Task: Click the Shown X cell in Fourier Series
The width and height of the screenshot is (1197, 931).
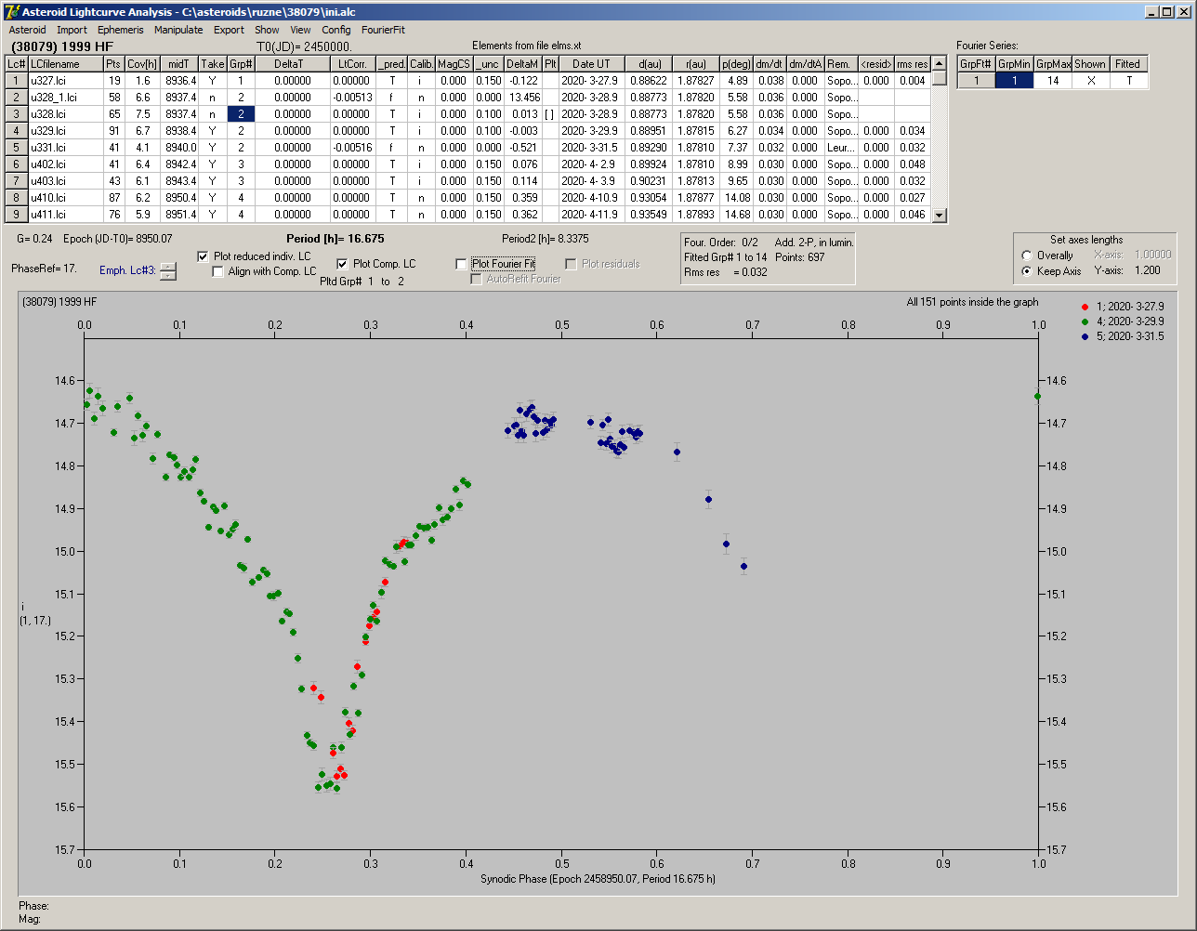Action: (x=1089, y=81)
